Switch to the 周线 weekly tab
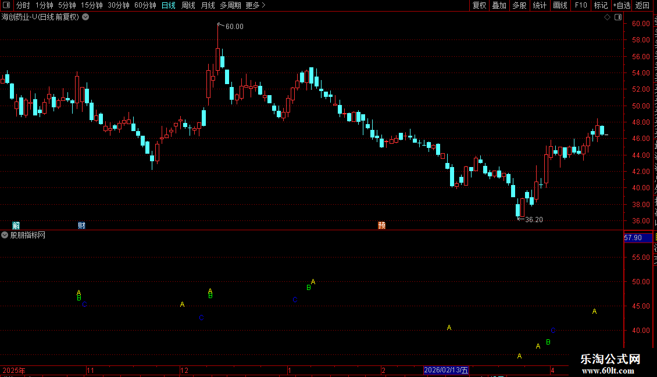The width and height of the screenshot is (657, 377). point(188,5)
